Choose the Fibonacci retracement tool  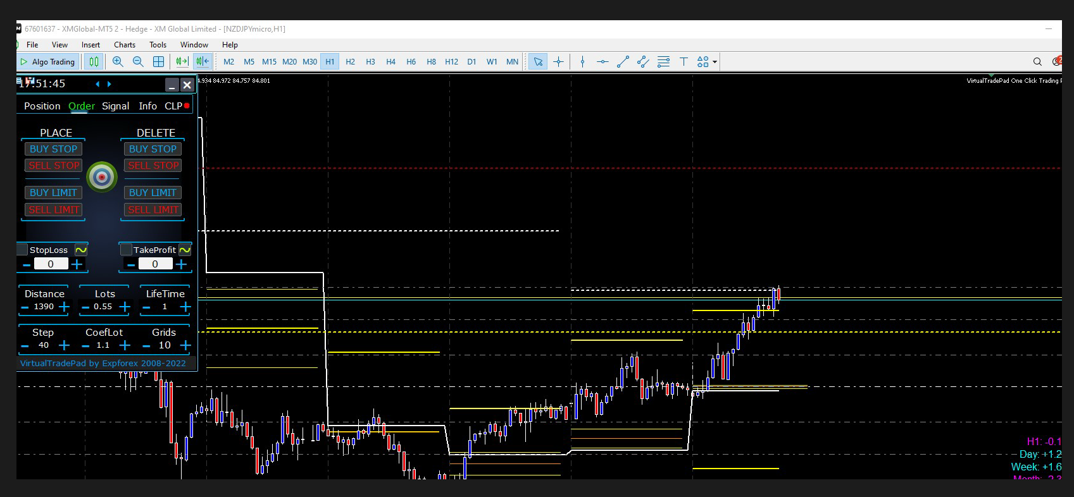[x=663, y=61]
